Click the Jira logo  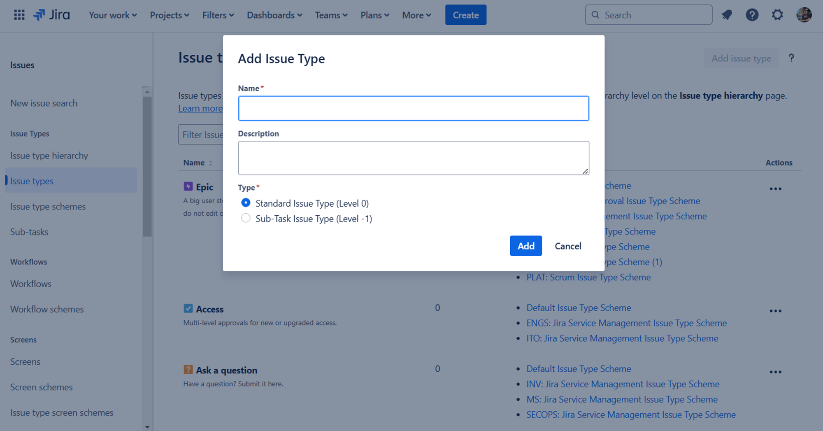tap(51, 14)
